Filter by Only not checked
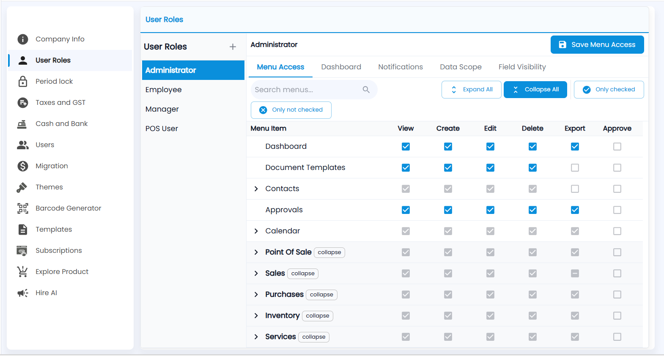The width and height of the screenshot is (664, 356). pos(291,110)
